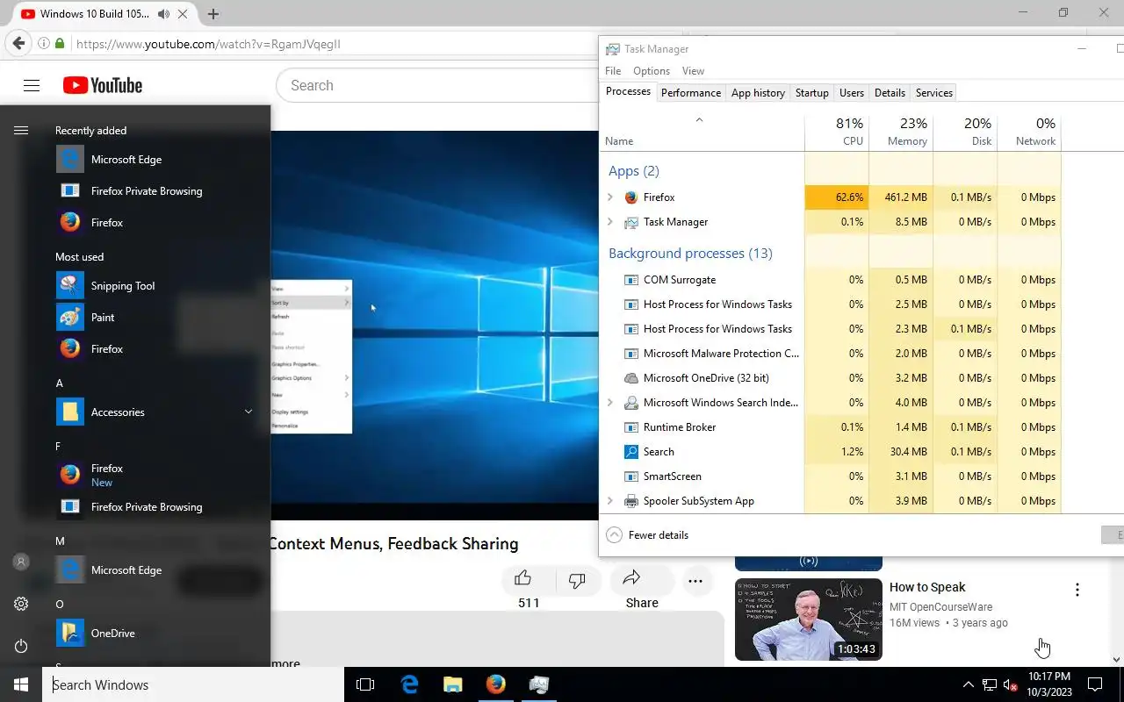
Task: Open Task View on the taskbar
Action: coord(365,684)
